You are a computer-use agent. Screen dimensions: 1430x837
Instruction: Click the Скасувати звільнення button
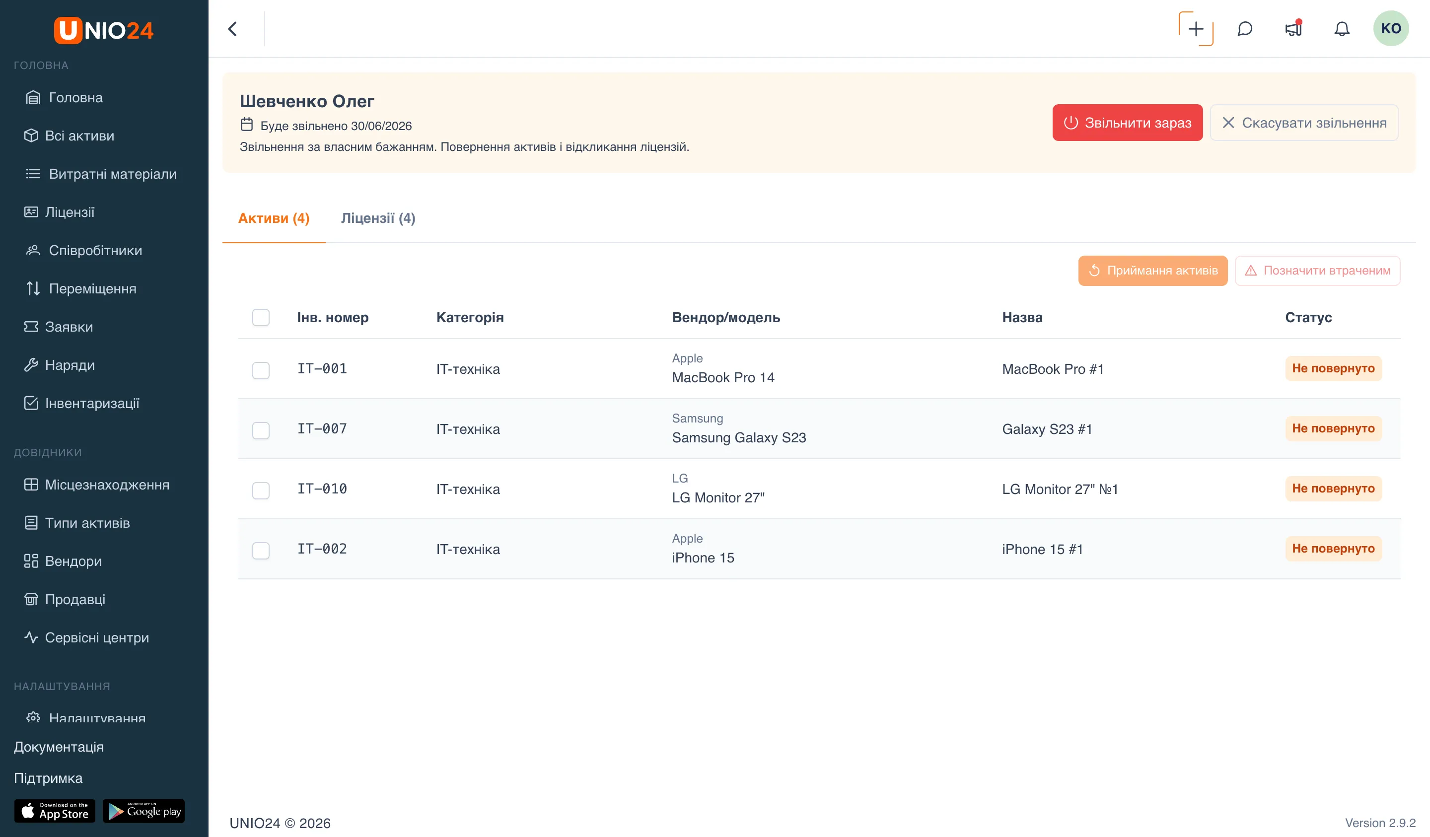pos(1303,123)
